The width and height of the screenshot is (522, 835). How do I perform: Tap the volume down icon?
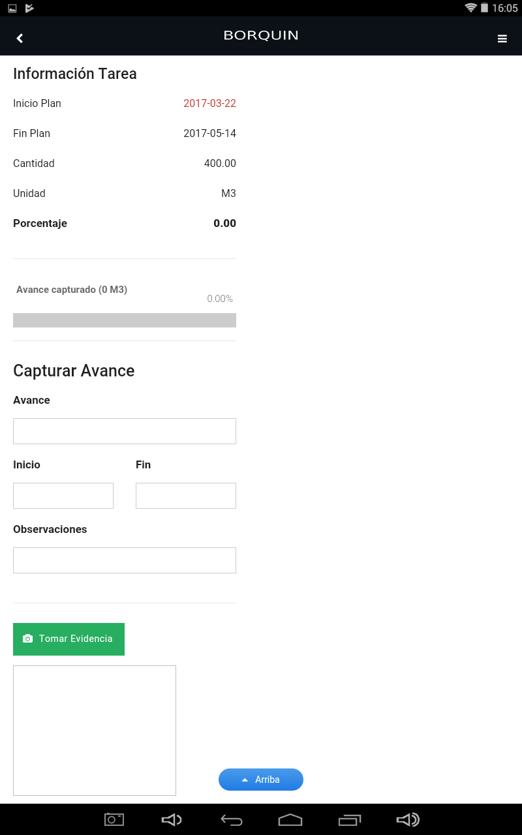click(x=172, y=820)
